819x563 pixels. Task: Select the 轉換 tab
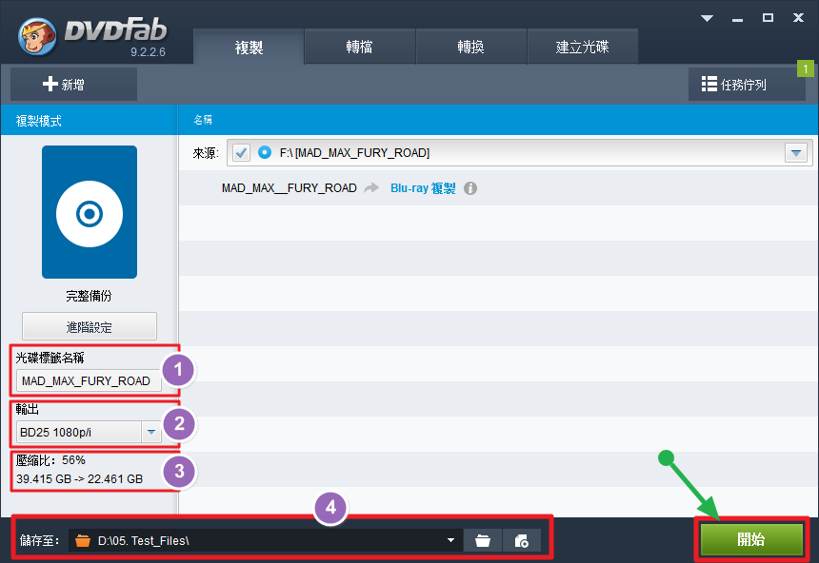tap(470, 47)
